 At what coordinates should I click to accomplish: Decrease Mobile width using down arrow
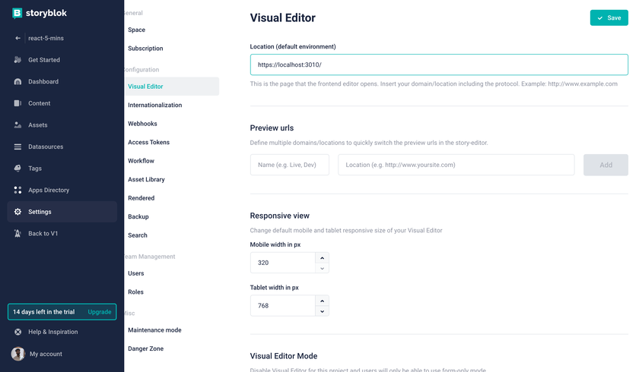tap(322, 268)
